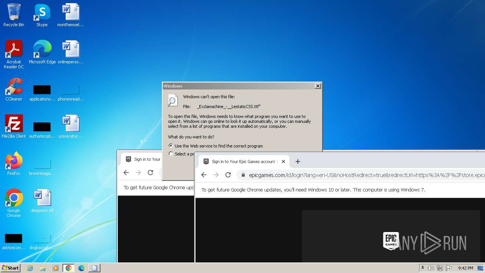Screen dimensions: 485x273
Task: Click the Start button
Action: point(11,268)
